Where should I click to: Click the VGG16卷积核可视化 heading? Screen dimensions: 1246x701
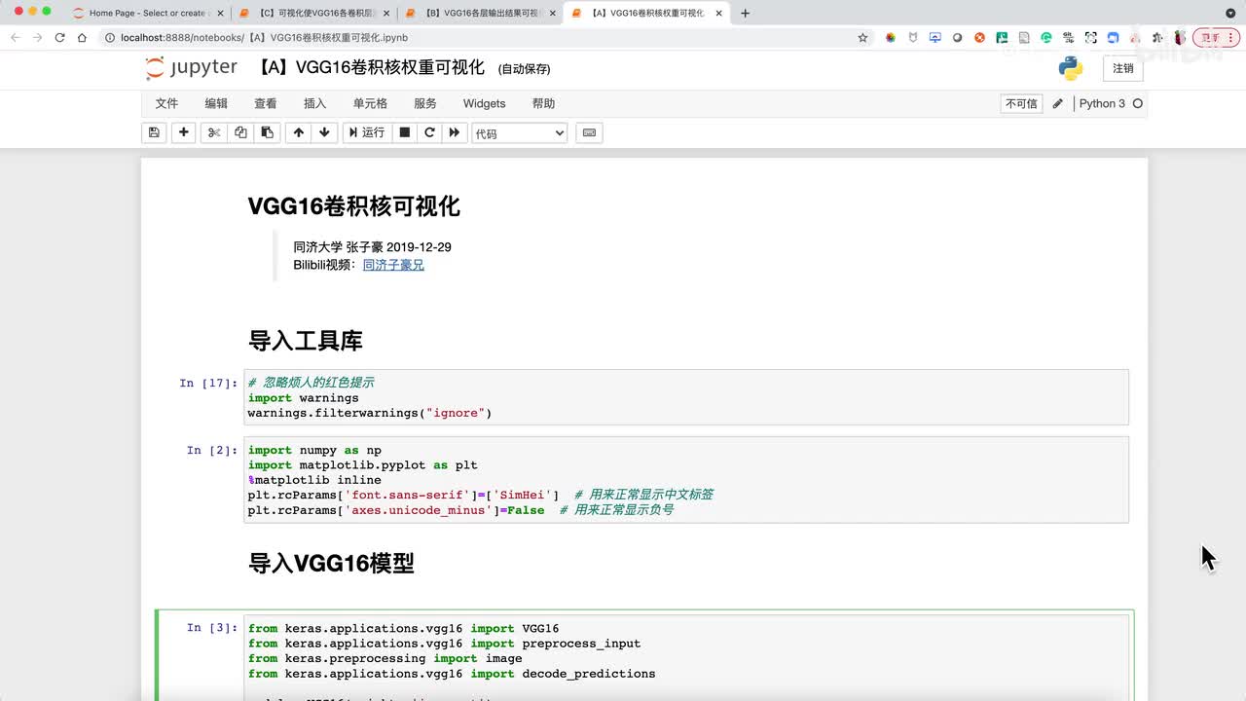[353, 206]
